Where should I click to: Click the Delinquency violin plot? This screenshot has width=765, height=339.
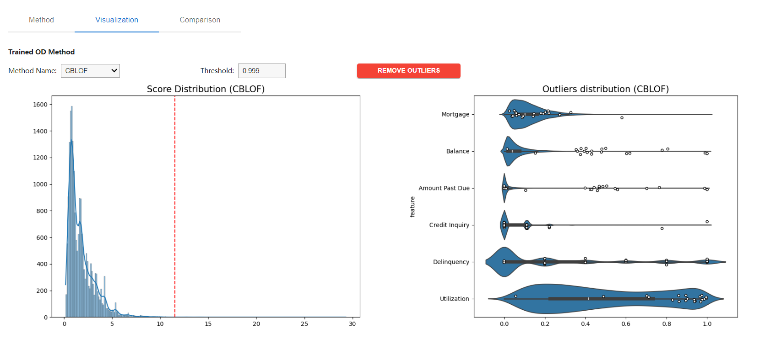(504, 262)
